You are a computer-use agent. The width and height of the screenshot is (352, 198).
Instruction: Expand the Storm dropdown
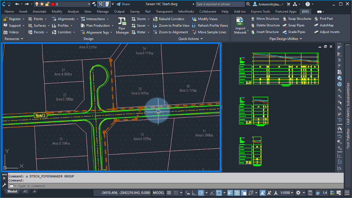pos(148,19)
